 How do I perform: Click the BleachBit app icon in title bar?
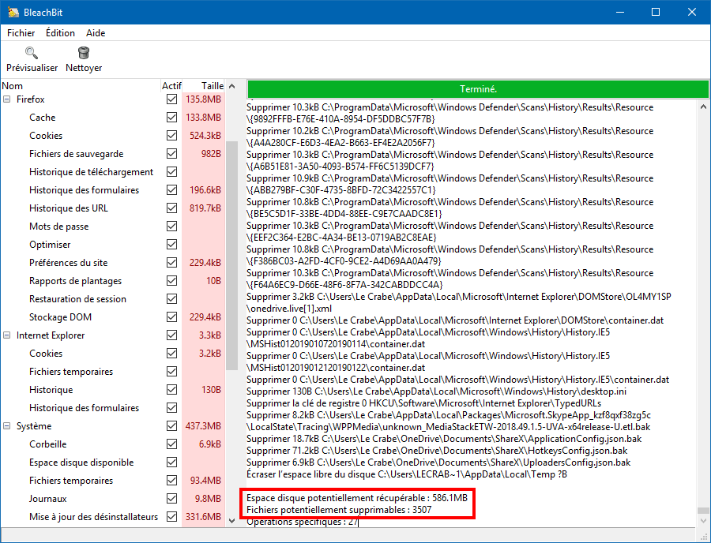pos(13,12)
